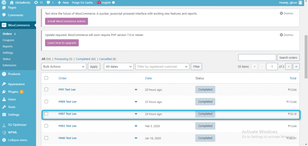
Task: Click the Tools wrench icon
Action: pyautogui.click(x=4, y=107)
